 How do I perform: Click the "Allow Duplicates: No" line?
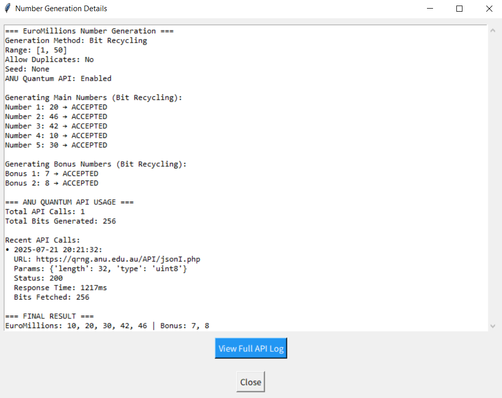pos(49,59)
